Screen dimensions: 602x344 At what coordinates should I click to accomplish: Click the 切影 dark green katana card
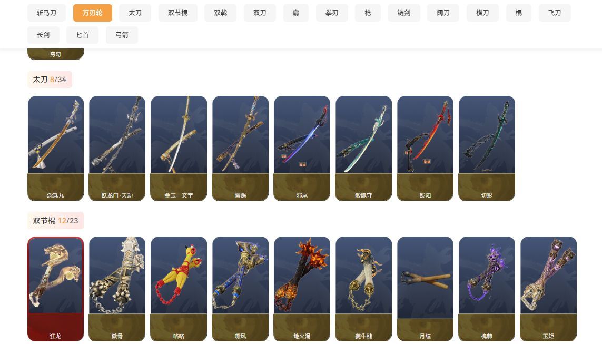487,148
